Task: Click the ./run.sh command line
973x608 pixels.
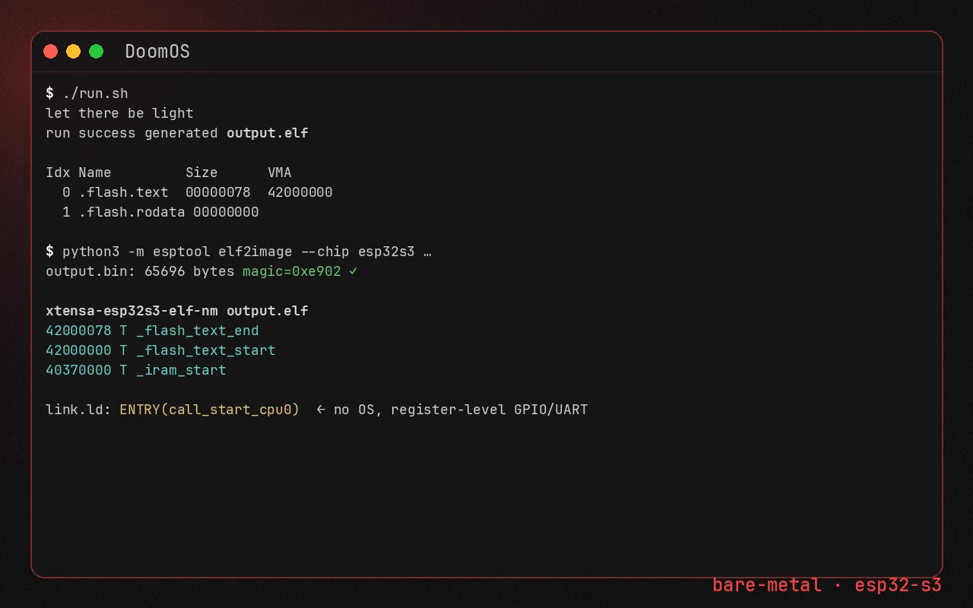Action: point(87,93)
